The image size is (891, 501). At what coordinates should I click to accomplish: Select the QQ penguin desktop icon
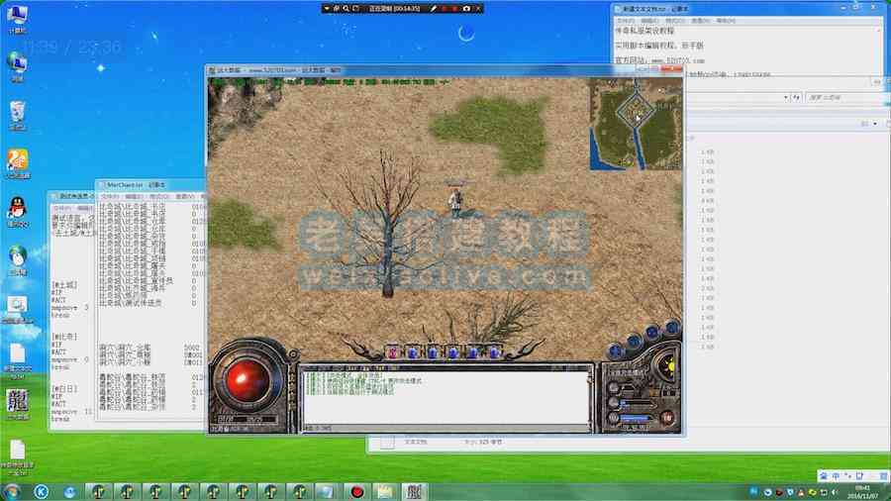tap(17, 212)
